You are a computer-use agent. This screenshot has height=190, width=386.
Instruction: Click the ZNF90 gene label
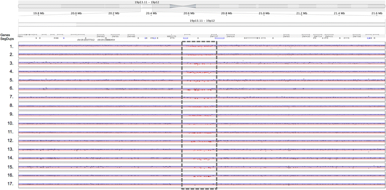tap(115, 36)
